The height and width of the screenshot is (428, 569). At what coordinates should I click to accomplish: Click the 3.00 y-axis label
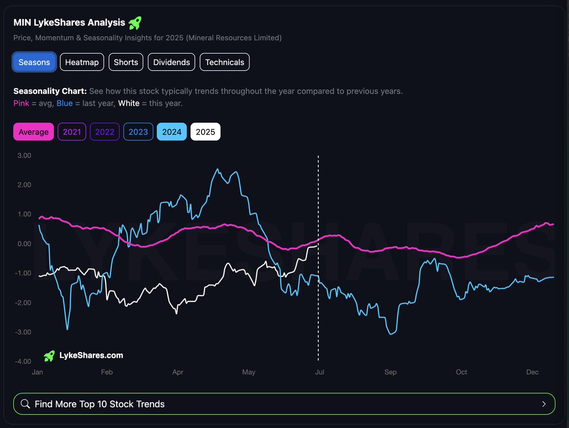coord(24,155)
